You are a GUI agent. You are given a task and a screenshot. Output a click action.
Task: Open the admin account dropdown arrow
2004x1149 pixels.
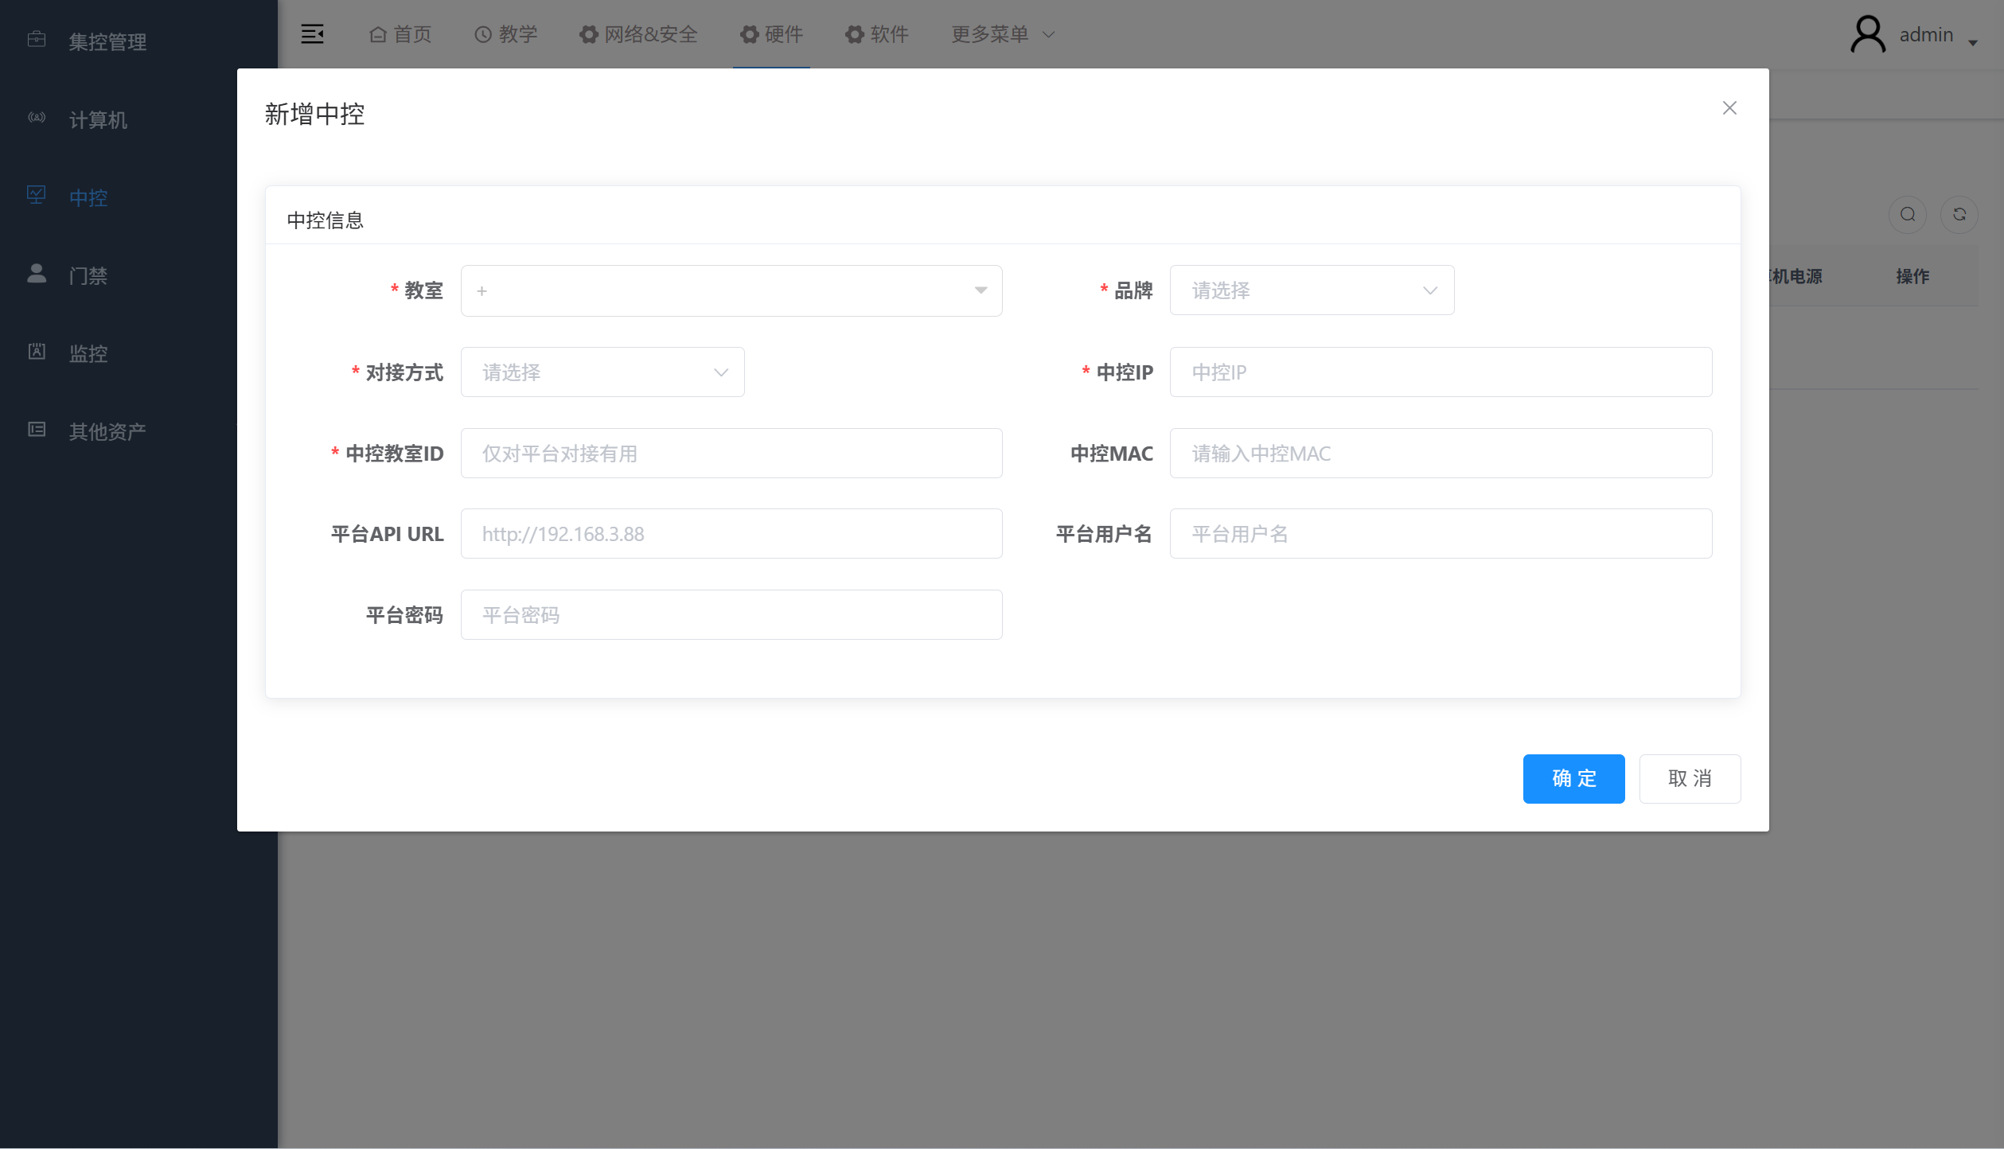point(1973,43)
